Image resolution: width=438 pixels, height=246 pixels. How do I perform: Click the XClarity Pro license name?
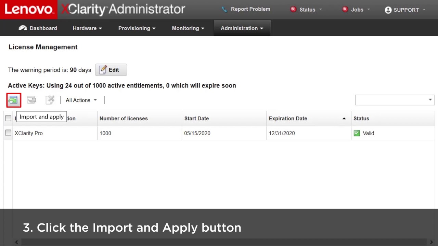29,133
